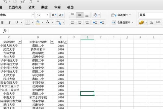Viewport: 163px width, 109px height.
Task: Select column H header
Action: click(101, 37)
